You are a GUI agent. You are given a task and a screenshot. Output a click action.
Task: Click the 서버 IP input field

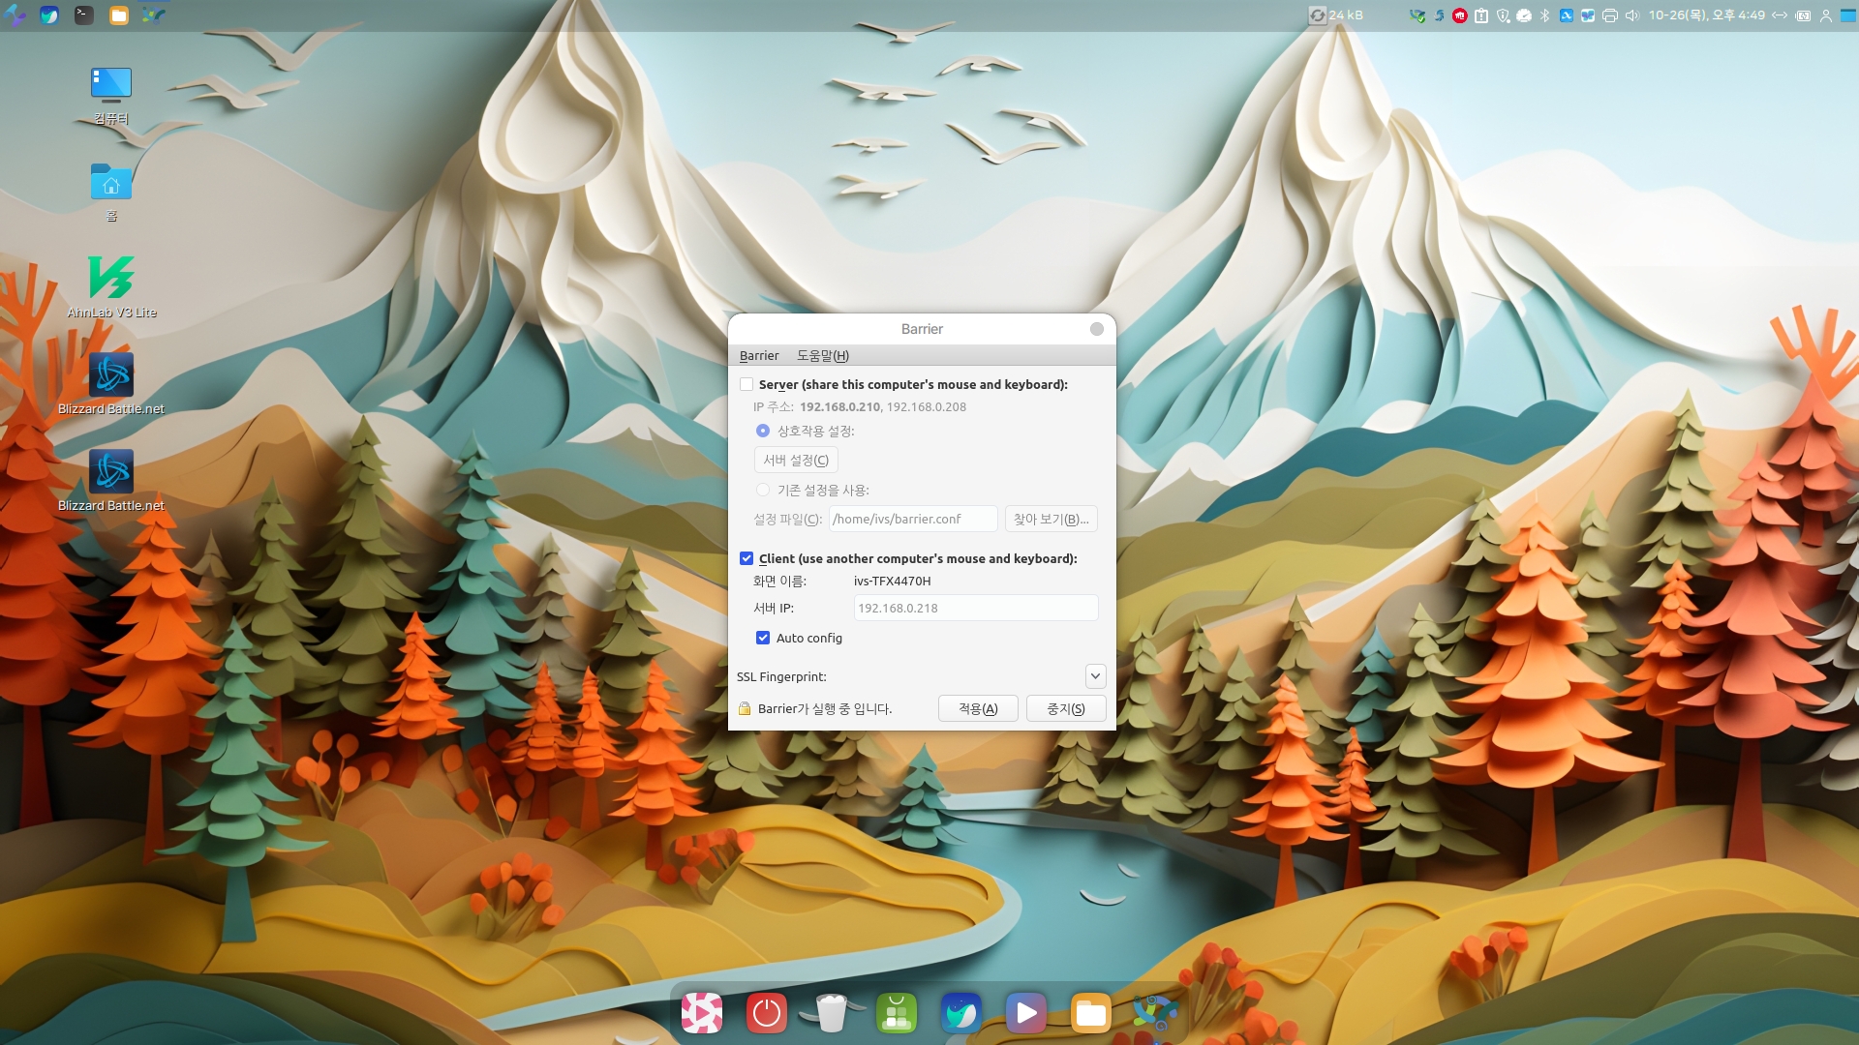point(975,609)
